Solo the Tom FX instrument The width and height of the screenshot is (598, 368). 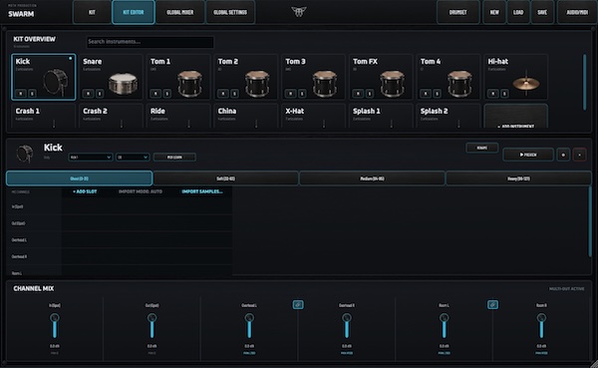pos(370,93)
